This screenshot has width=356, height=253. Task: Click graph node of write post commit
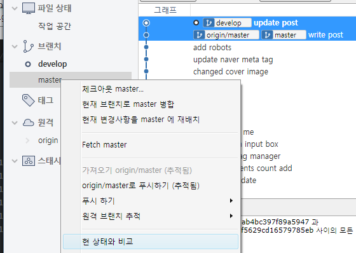146,35
